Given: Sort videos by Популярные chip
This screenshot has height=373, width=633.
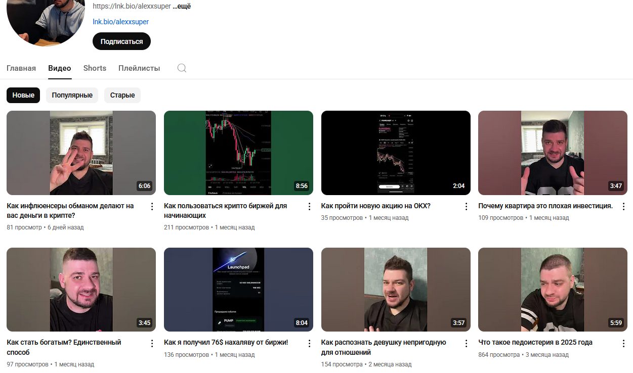Looking at the screenshot, I should tap(72, 95).
